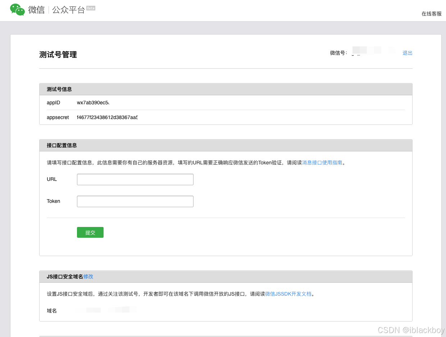Open 在线客服 online support link
The height and width of the screenshot is (337, 446).
pos(432,14)
